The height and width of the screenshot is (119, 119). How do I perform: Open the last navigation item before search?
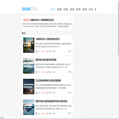(91, 9)
